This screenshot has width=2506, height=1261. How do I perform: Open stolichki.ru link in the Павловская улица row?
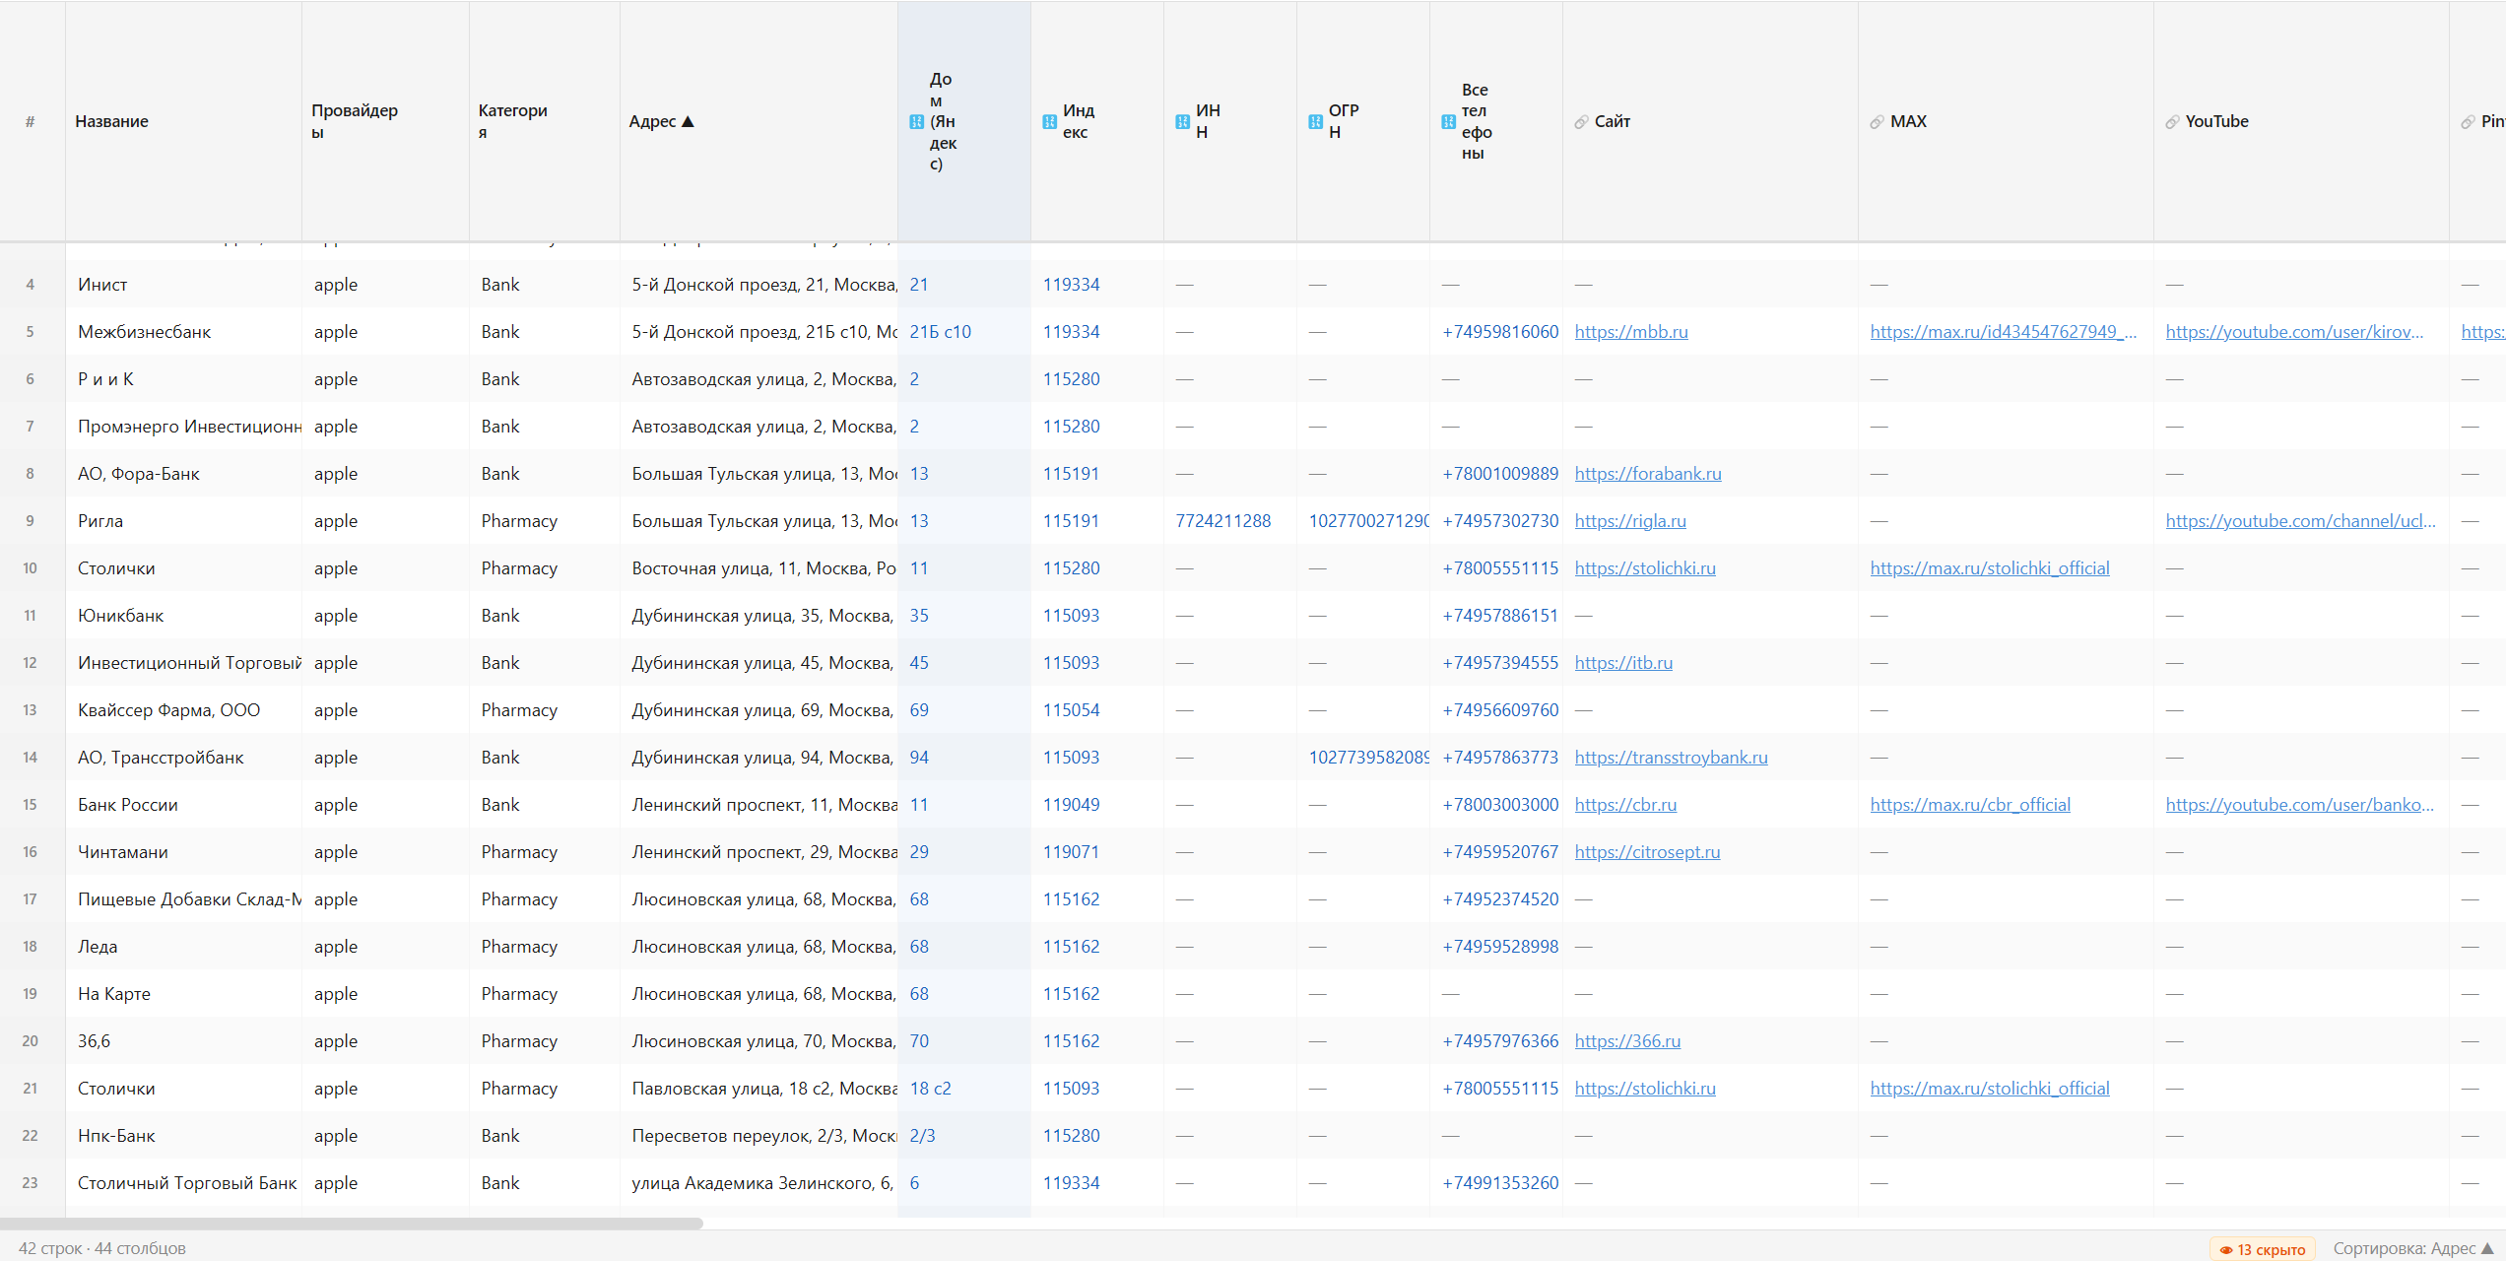(1645, 1089)
